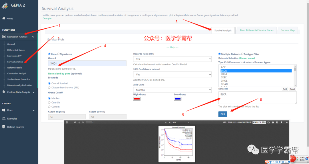Select Custom group cutoff
This screenshot has height=164, width=309.
click(49, 107)
